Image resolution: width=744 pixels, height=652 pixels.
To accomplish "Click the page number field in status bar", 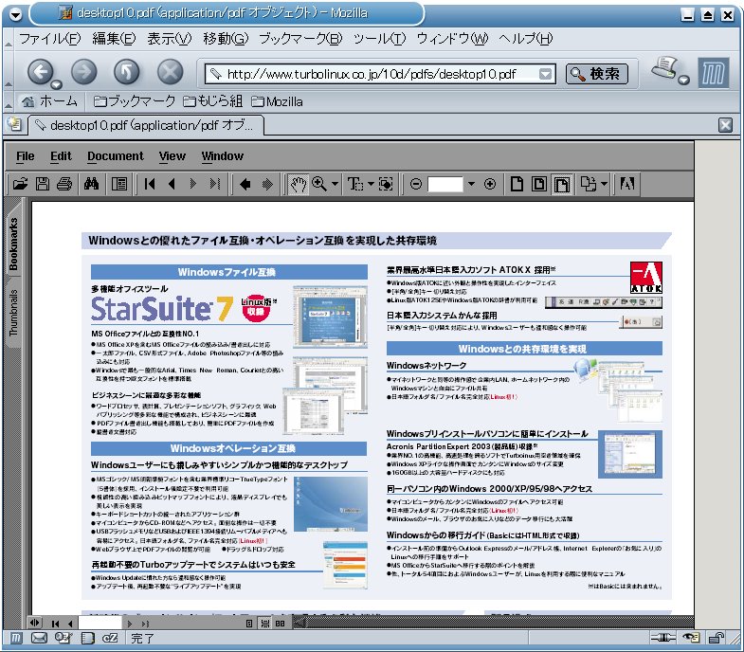I will (x=100, y=623).
